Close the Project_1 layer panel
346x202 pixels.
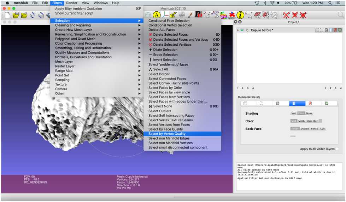point(236,22)
